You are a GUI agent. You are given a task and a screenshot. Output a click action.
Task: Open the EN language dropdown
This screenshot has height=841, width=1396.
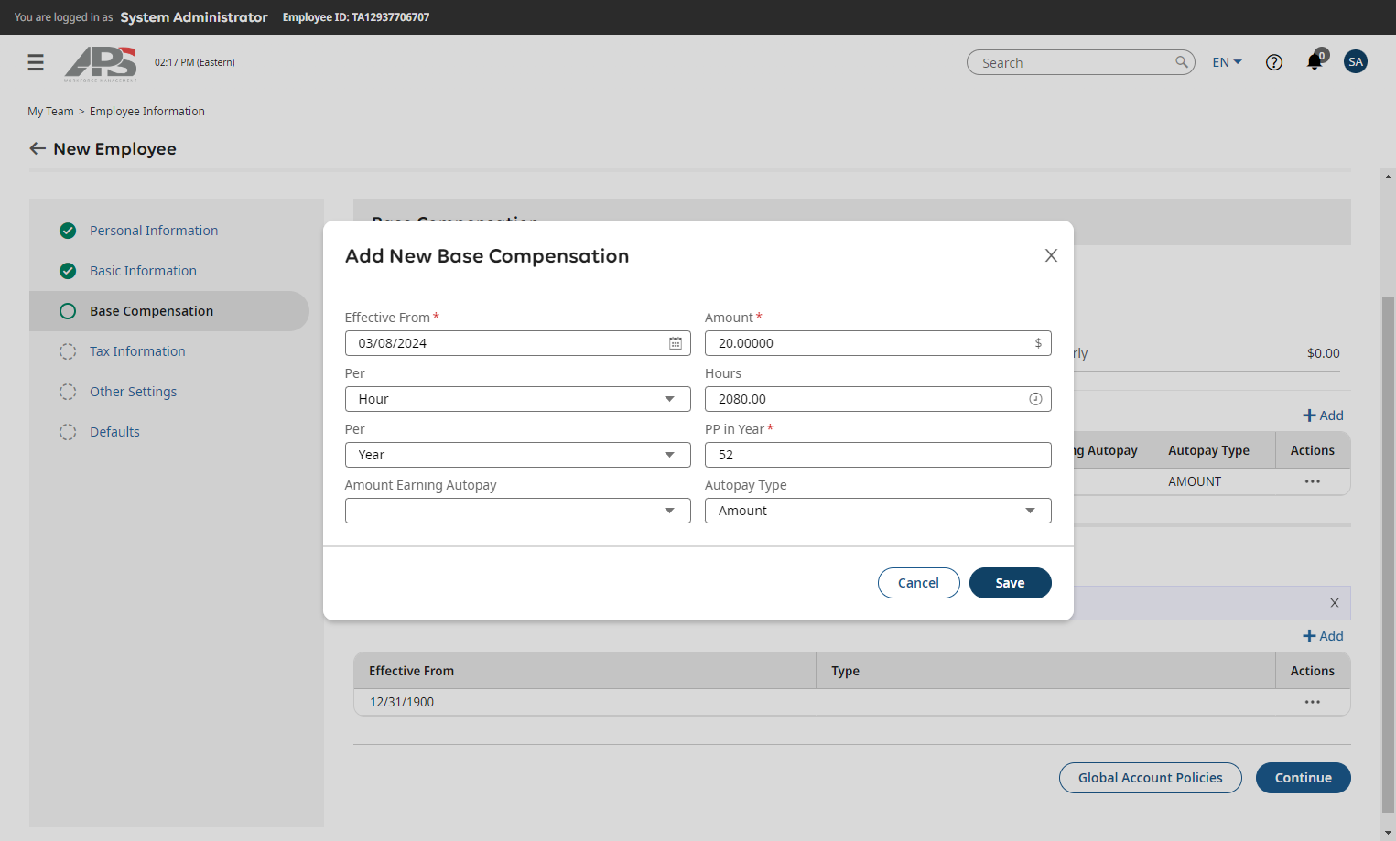(x=1227, y=62)
